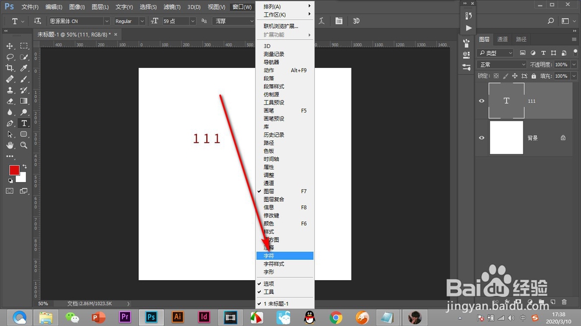This screenshot has height=326, width=581.
Task: Switch to the 通道 tab
Action: (x=503, y=39)
